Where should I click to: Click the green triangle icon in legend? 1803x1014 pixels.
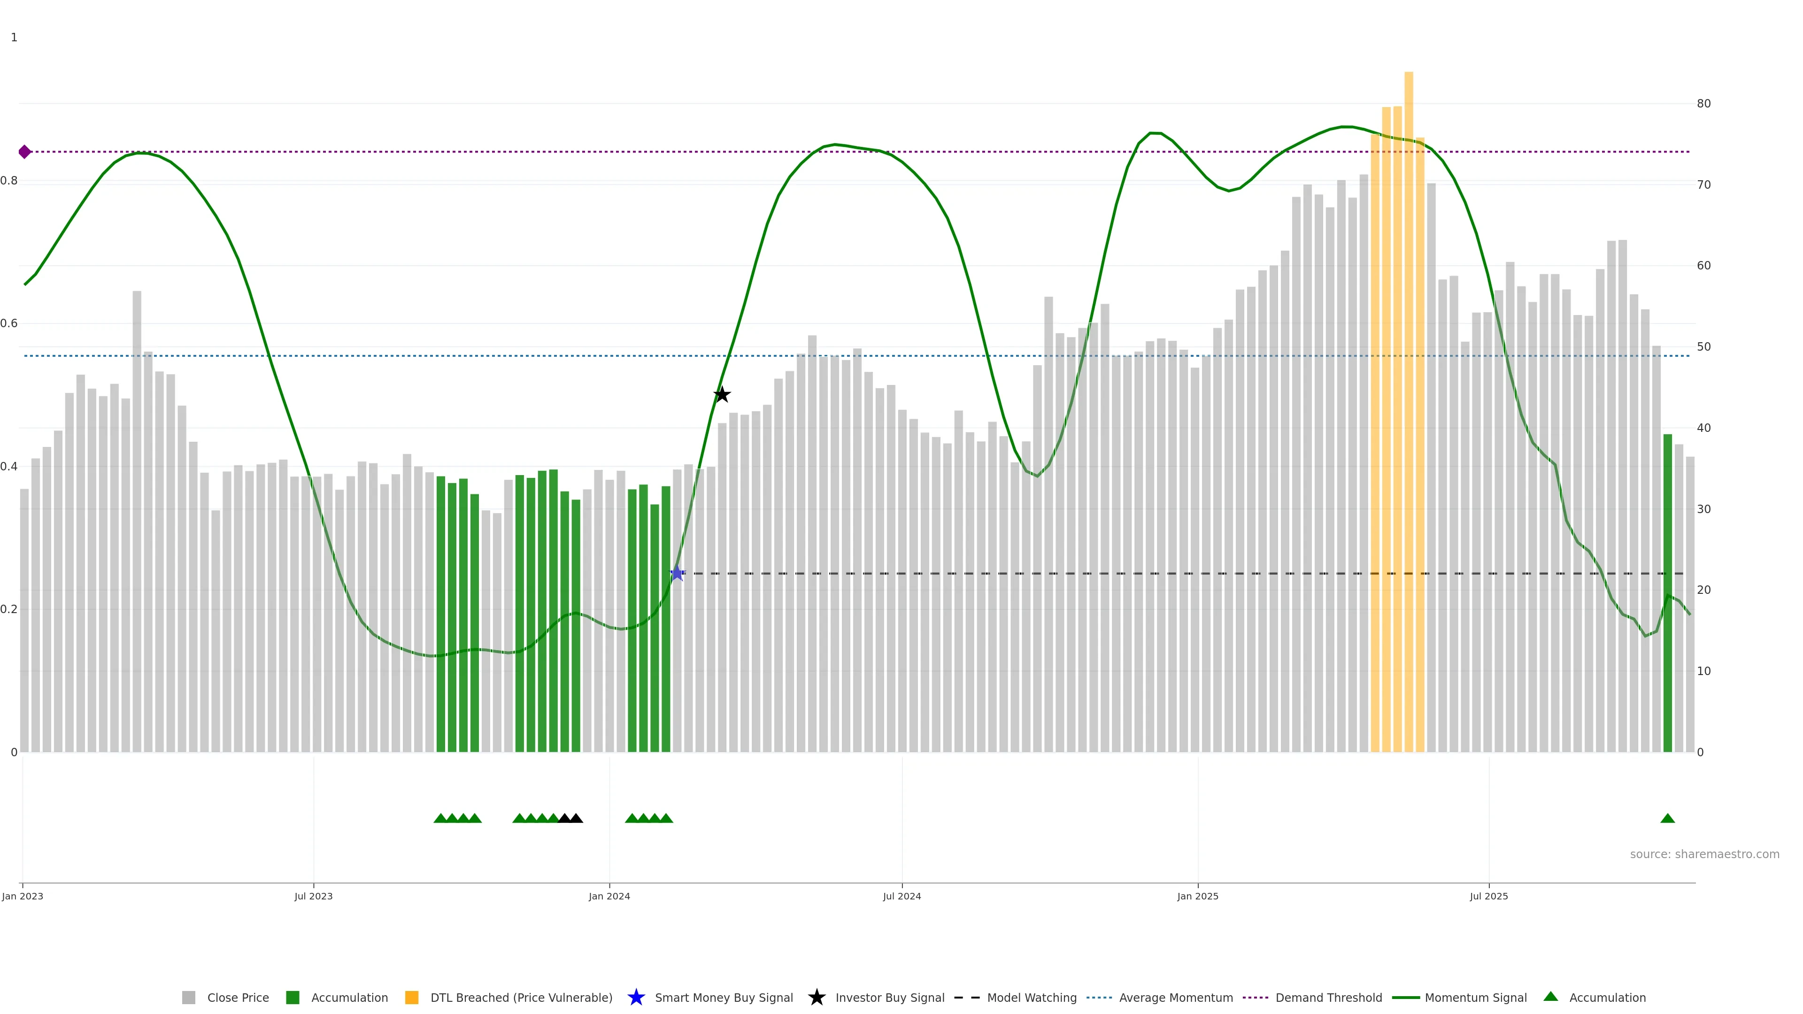point(1550,997)
